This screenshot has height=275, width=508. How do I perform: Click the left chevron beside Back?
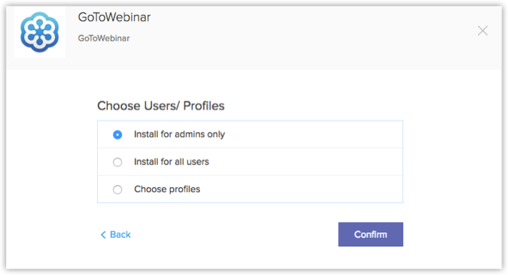[x=103, y=234]
